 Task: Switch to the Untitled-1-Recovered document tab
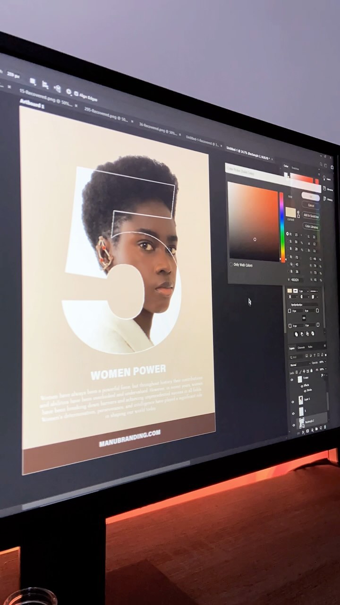tap(202, 140)
